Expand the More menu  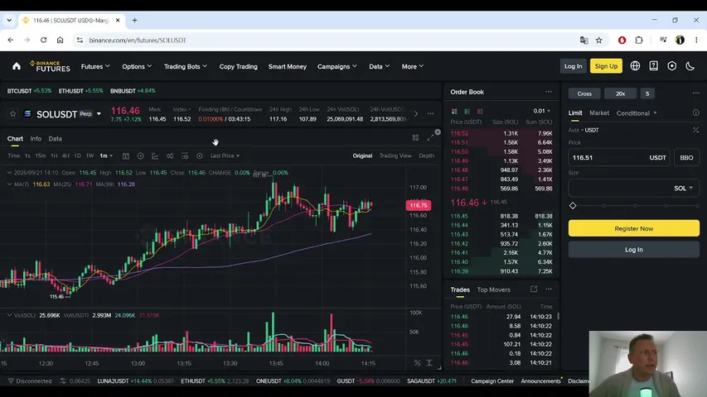(413, 66)
